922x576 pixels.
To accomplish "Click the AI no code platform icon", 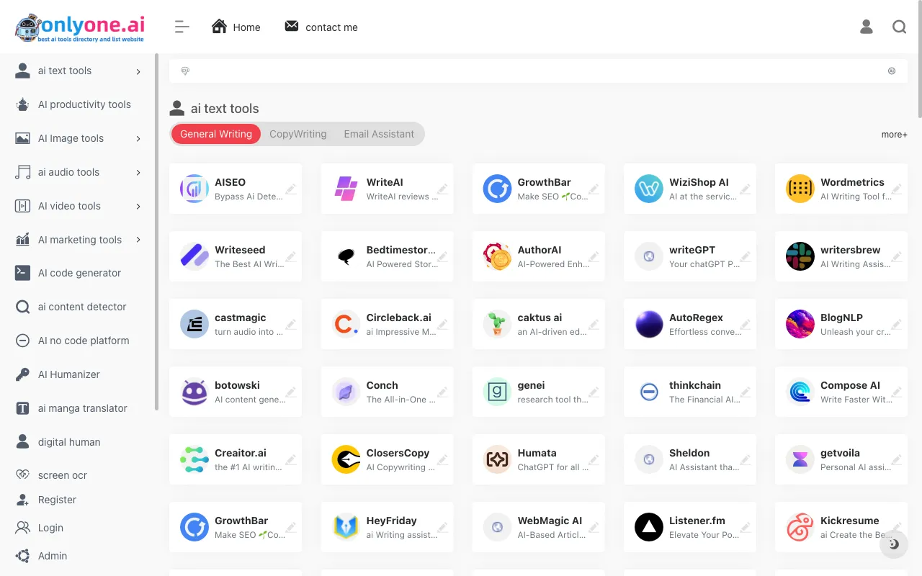I will click(x=23, y=341).
